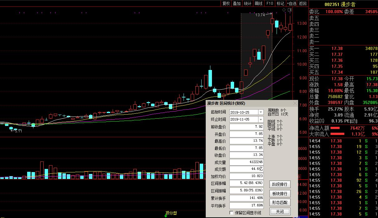Expand the 起始时间 date dropdown

coord(261,112)
